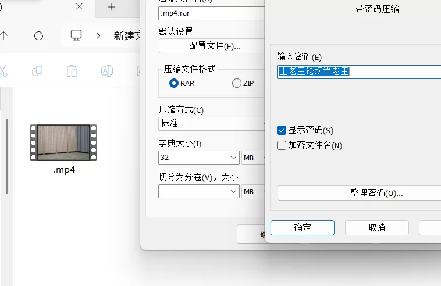This screenshot has height=286, width=441.
Task: Confirm the password with 确定
Action: coord(303,227)
